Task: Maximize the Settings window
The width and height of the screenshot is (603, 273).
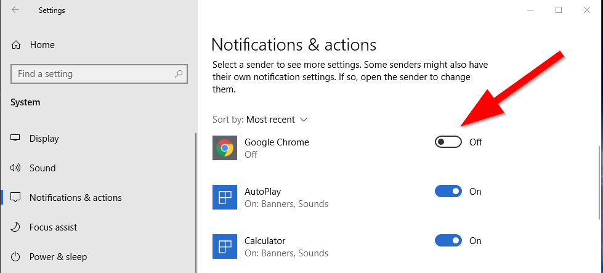Action: pos(559,10)
